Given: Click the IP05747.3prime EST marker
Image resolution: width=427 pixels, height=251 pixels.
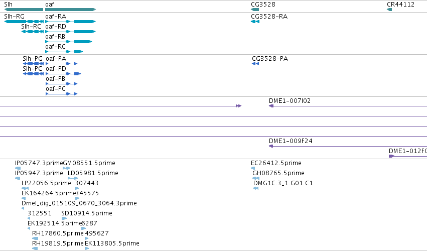Looking at the screenshot, I should click(18, 169).
